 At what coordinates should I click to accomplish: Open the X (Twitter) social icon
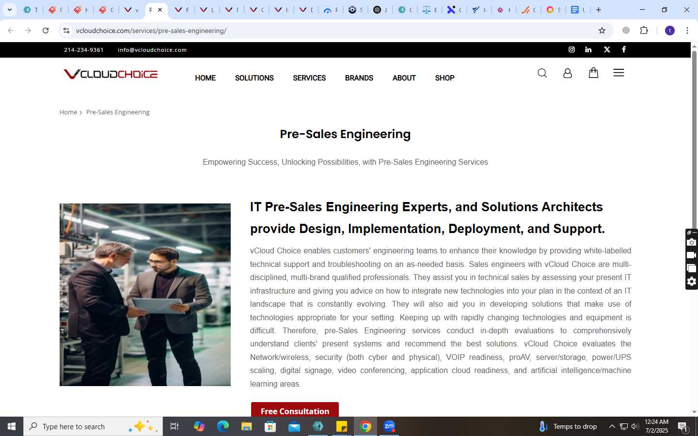[607, 49]
